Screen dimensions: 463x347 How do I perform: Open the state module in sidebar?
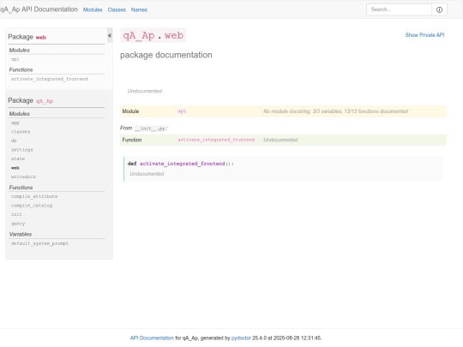tap(18, 159)
